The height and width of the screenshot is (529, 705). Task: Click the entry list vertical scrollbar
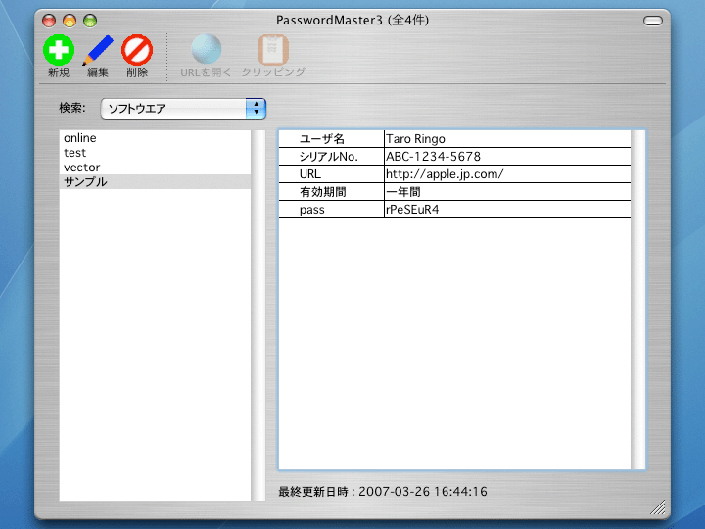point(258,315)
